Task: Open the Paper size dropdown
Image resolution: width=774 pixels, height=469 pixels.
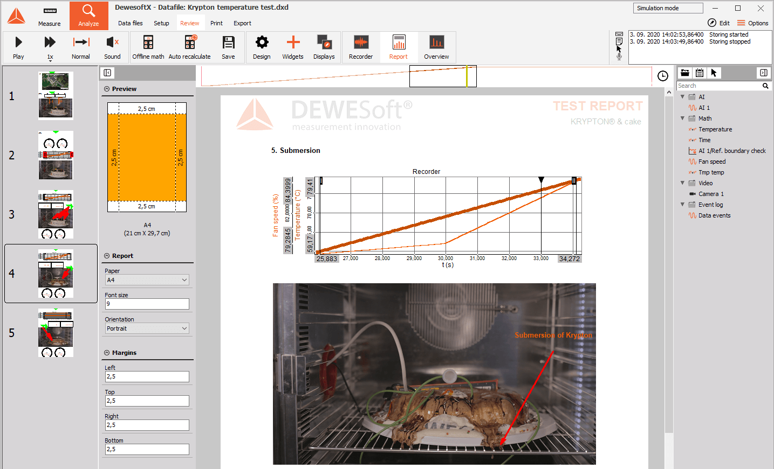Action: (x=147, y=280)
